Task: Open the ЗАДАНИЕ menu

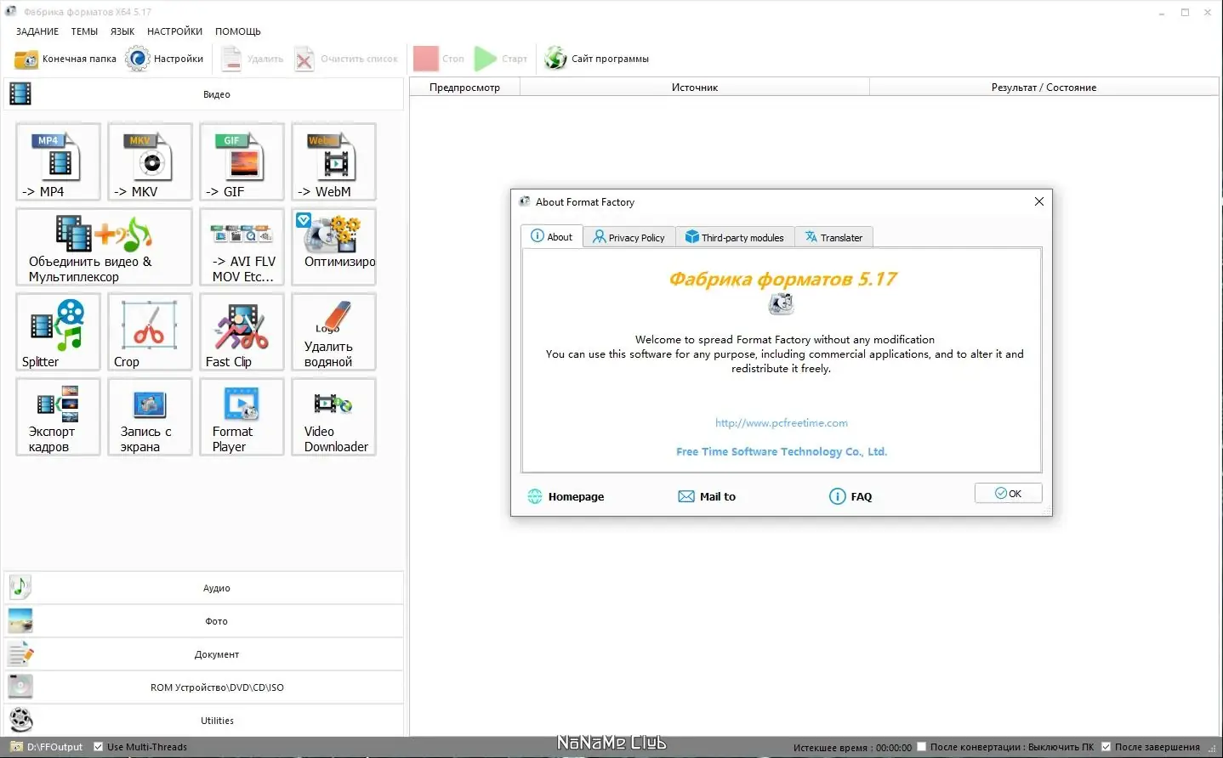Action: tap(37, 31)
